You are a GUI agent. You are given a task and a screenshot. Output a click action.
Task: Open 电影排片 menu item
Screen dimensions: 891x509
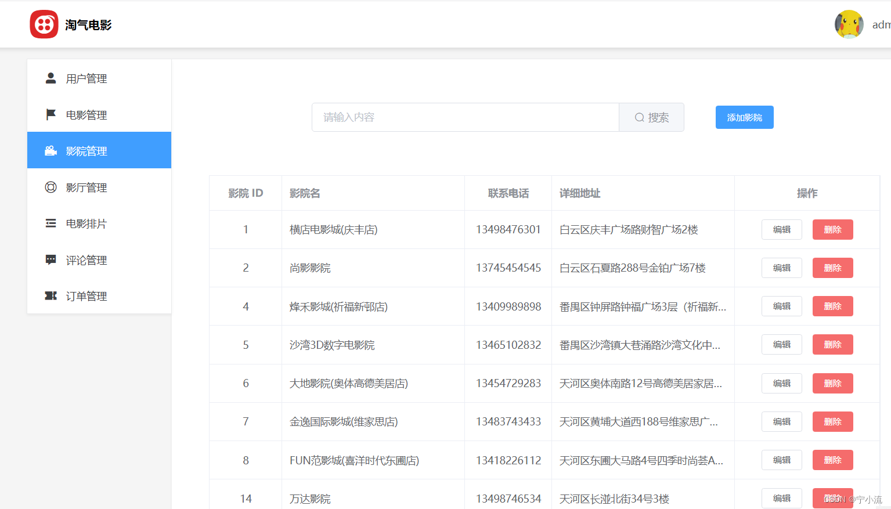pos(99,223)
